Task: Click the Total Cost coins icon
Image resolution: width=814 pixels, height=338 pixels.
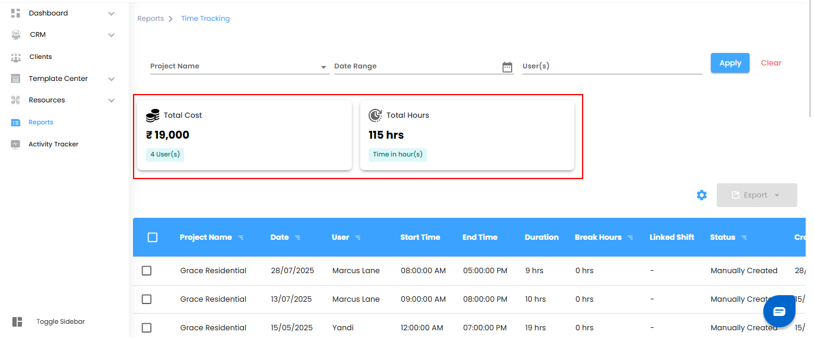Action: tap(153, 115)
